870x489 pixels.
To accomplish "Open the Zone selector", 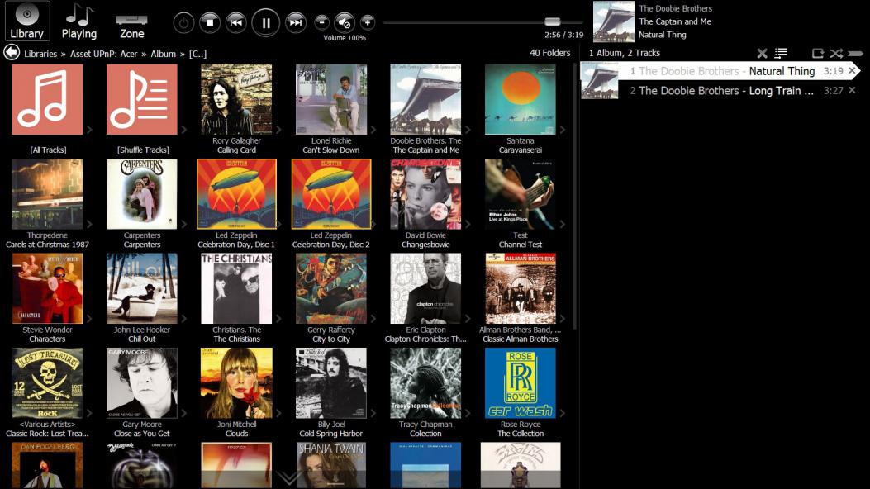I will click(x=132, y=21).
